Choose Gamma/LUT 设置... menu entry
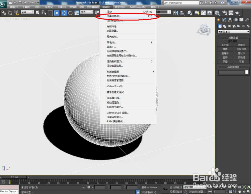The width and height of the screenshot is (251, 194). coord(128,113)
